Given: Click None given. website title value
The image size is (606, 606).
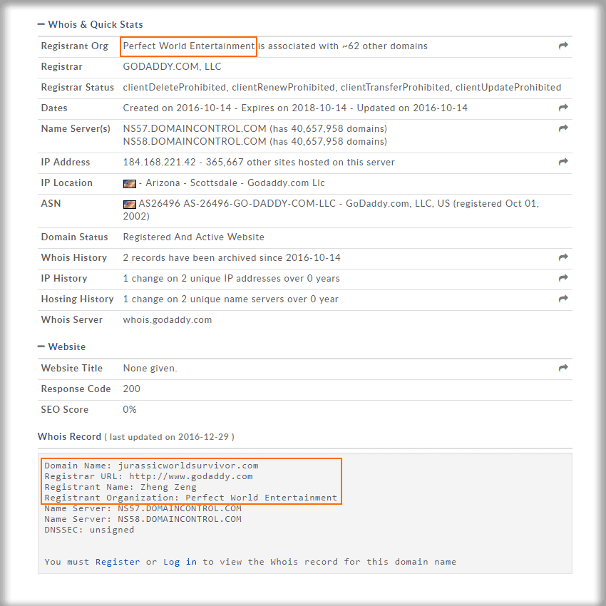Looking at the screenshot, I should (x=150, y=369).
